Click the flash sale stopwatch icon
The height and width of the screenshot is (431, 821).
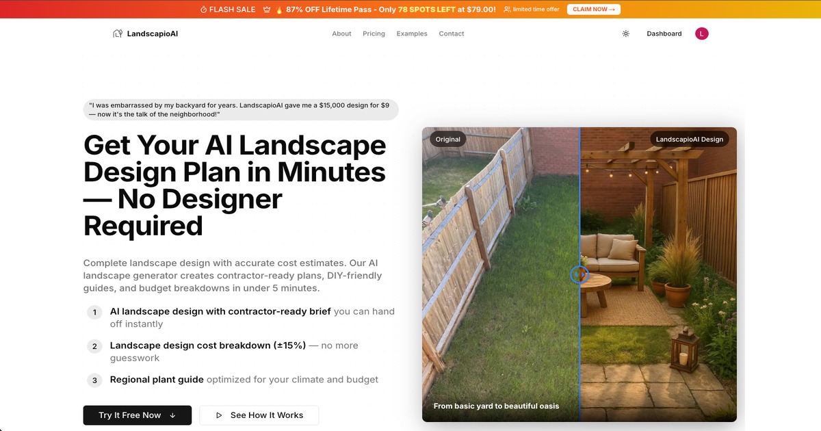[x=203, y=10]
